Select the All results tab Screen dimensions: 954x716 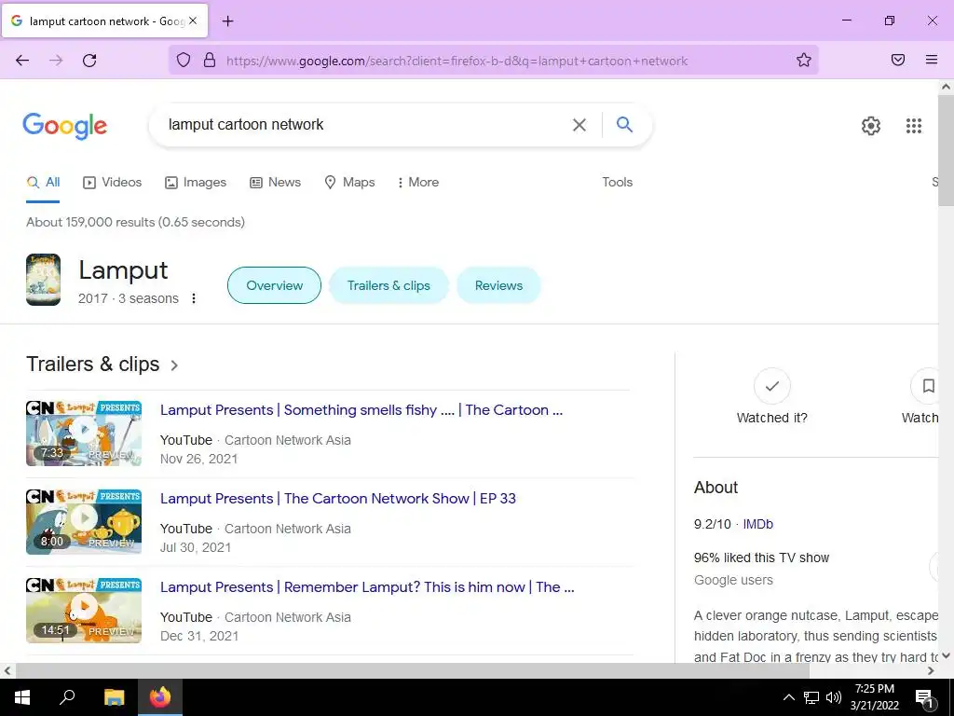click(43, 182)
